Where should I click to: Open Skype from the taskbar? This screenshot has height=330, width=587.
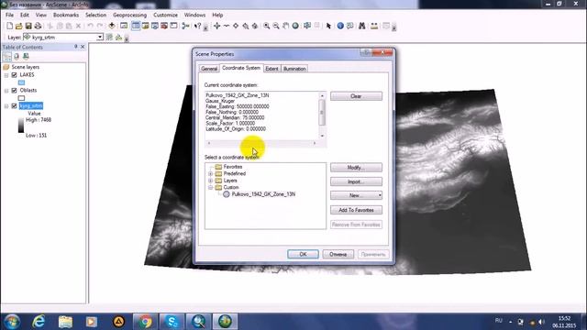[x=172, y=322]
